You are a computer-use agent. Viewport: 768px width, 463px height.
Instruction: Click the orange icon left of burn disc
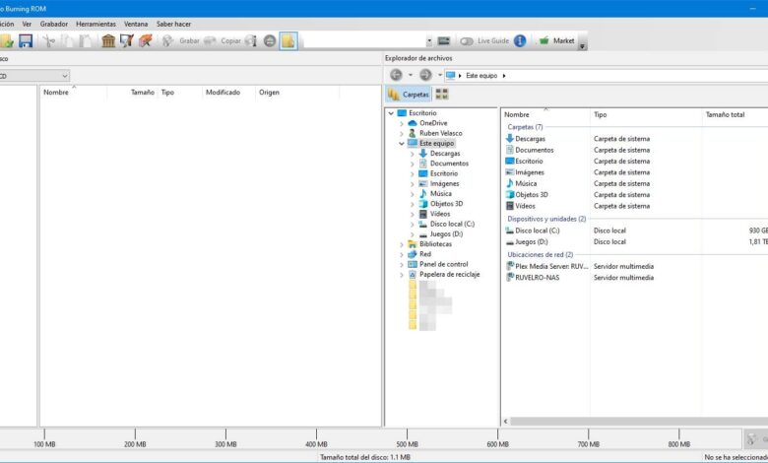pos(146,41)
